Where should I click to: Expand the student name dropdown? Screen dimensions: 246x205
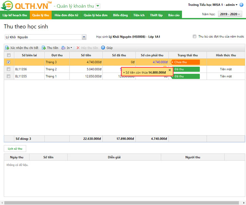[x=84, y=37]
